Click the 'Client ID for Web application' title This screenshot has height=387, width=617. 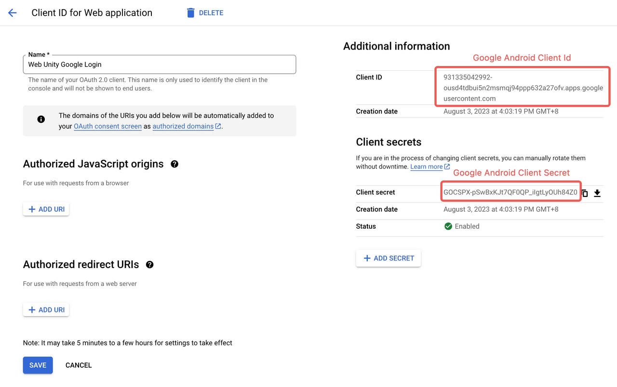click(92, 13)
